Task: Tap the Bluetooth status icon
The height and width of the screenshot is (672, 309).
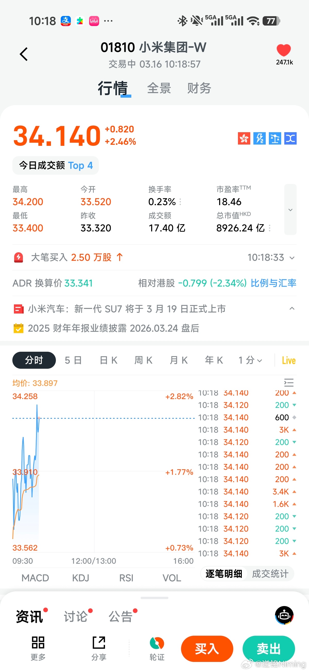Action: tap(182, 21)
